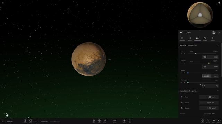
Task: Increase Hydrogen using the plus stepper
Action: [185, 83]
